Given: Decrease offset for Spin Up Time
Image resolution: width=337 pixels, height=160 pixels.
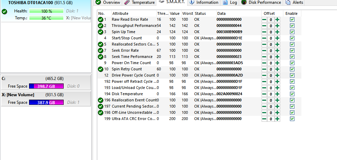Looking at the screenshot, I should tap(264, 32).
